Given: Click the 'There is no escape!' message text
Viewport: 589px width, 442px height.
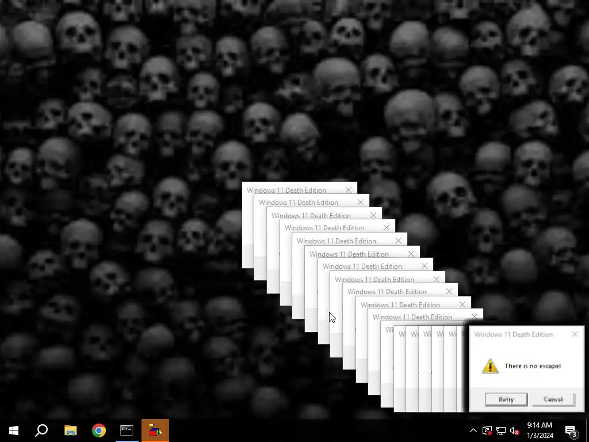Looking at the screenshot, I should coord(533,366).
